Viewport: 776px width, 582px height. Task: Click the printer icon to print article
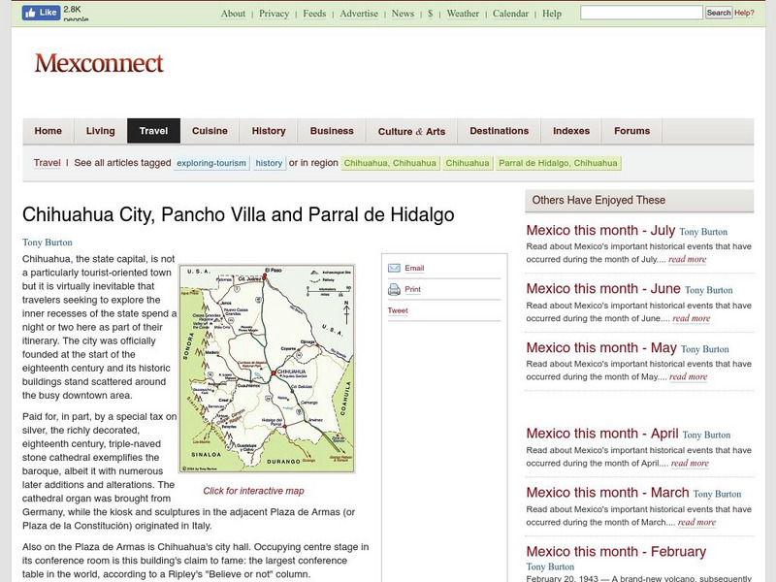[392, 289]
